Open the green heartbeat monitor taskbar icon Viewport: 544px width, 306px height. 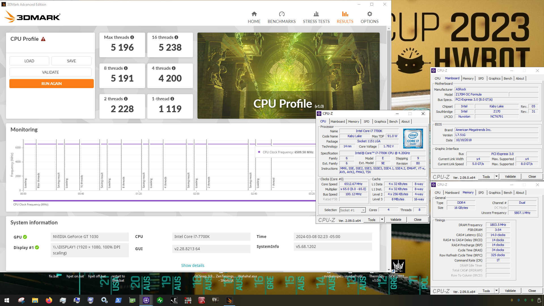(160, 300)
